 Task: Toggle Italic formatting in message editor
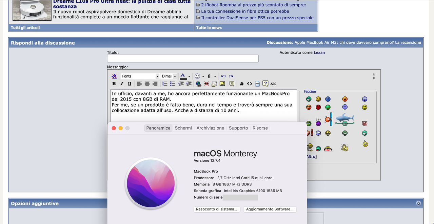[122, 84]
